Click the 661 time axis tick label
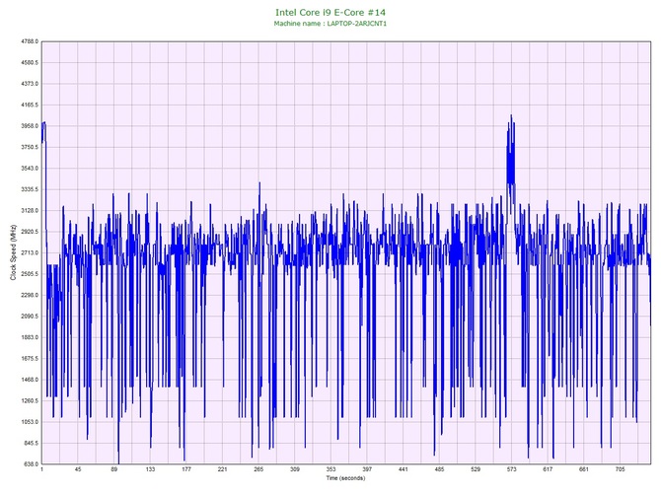661x495 pixels. (x=584, y=469)
